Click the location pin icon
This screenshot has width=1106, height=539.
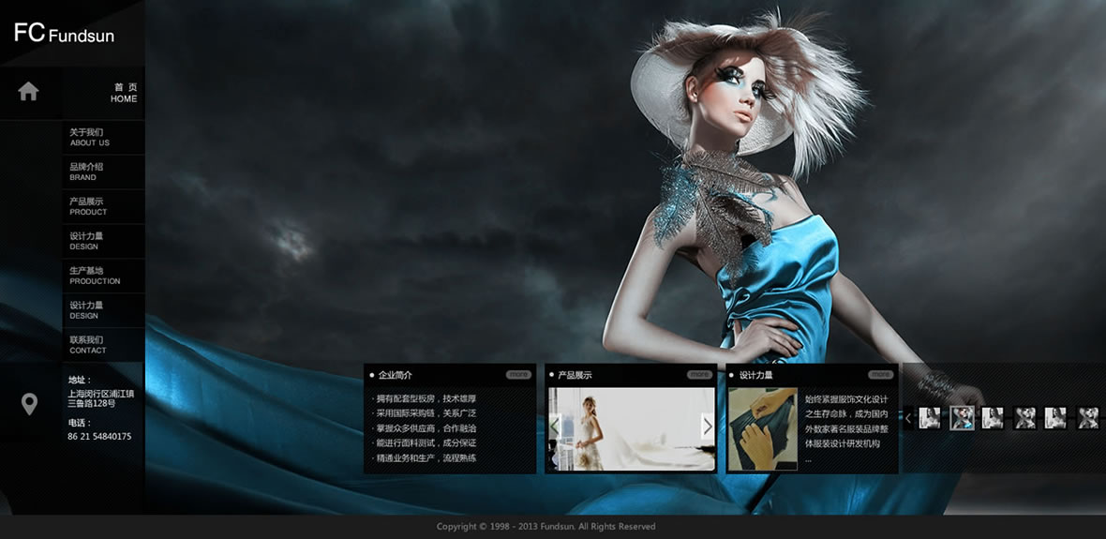click(29, 404)
